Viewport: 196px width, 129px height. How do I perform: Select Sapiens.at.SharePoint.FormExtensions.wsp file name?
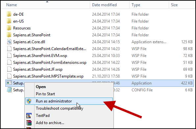click(50, 63)
